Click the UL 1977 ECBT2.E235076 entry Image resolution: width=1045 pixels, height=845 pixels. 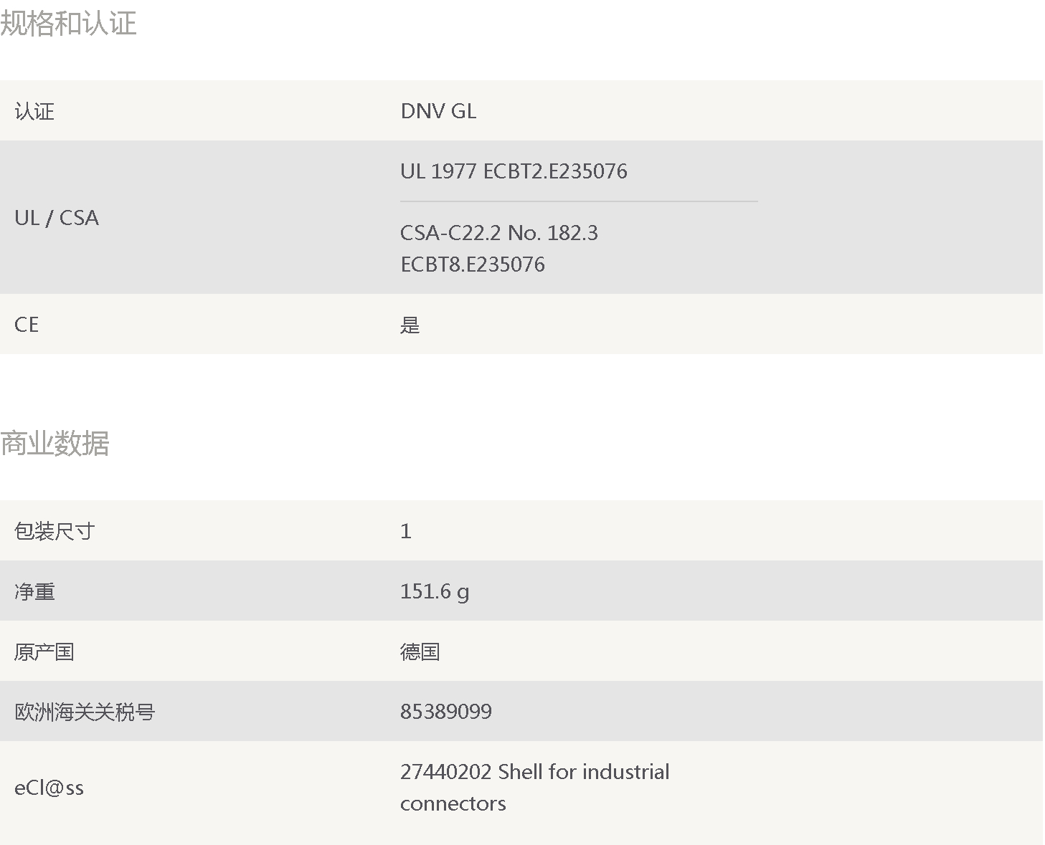[x=514, y=171]
